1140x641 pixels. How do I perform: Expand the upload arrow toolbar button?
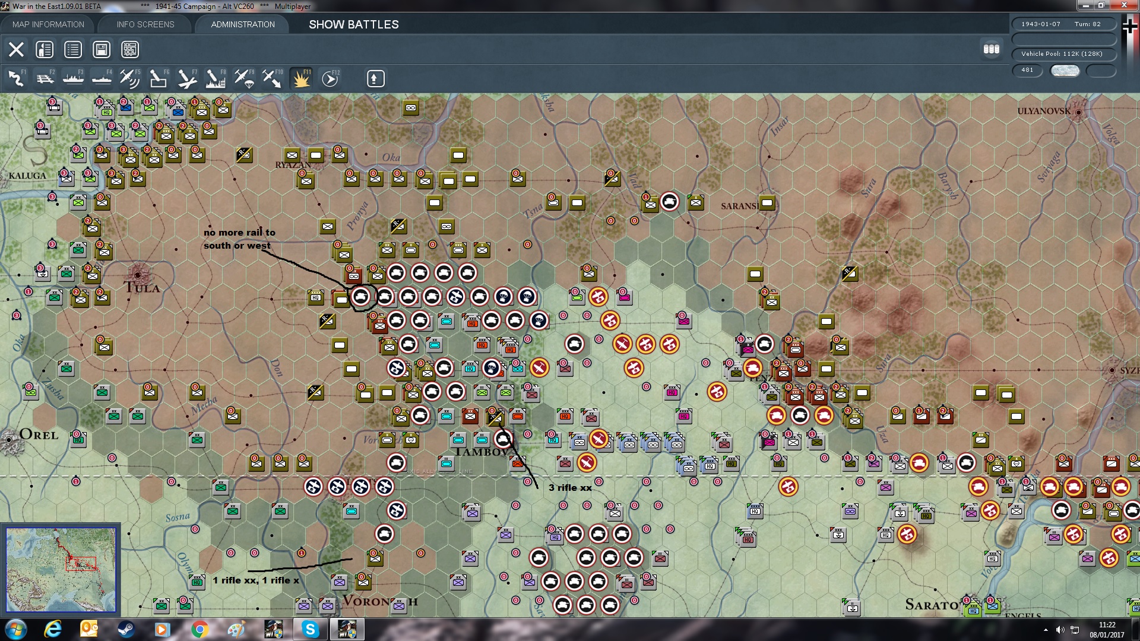click(x=375, y=78)
